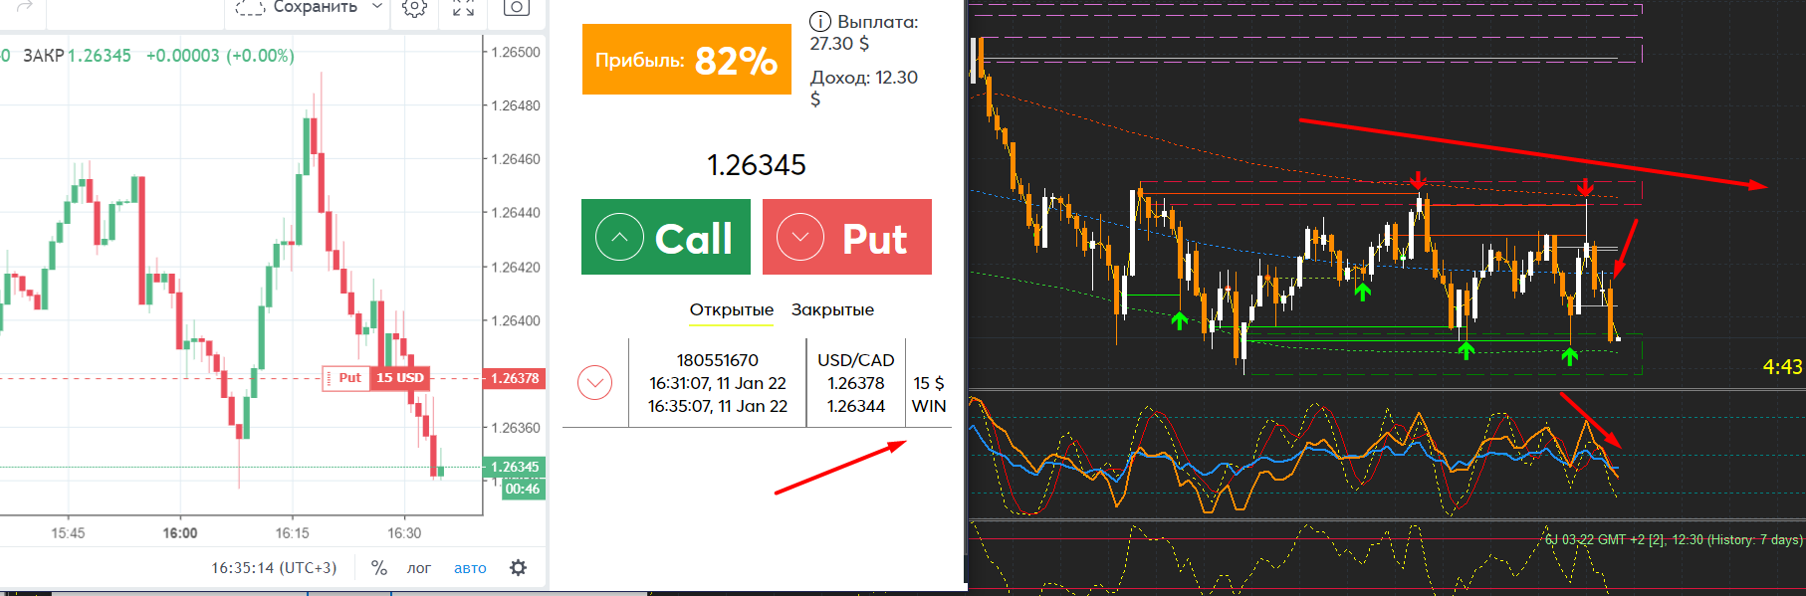Toggle the авто auto scale

click(x=470, y=568)
